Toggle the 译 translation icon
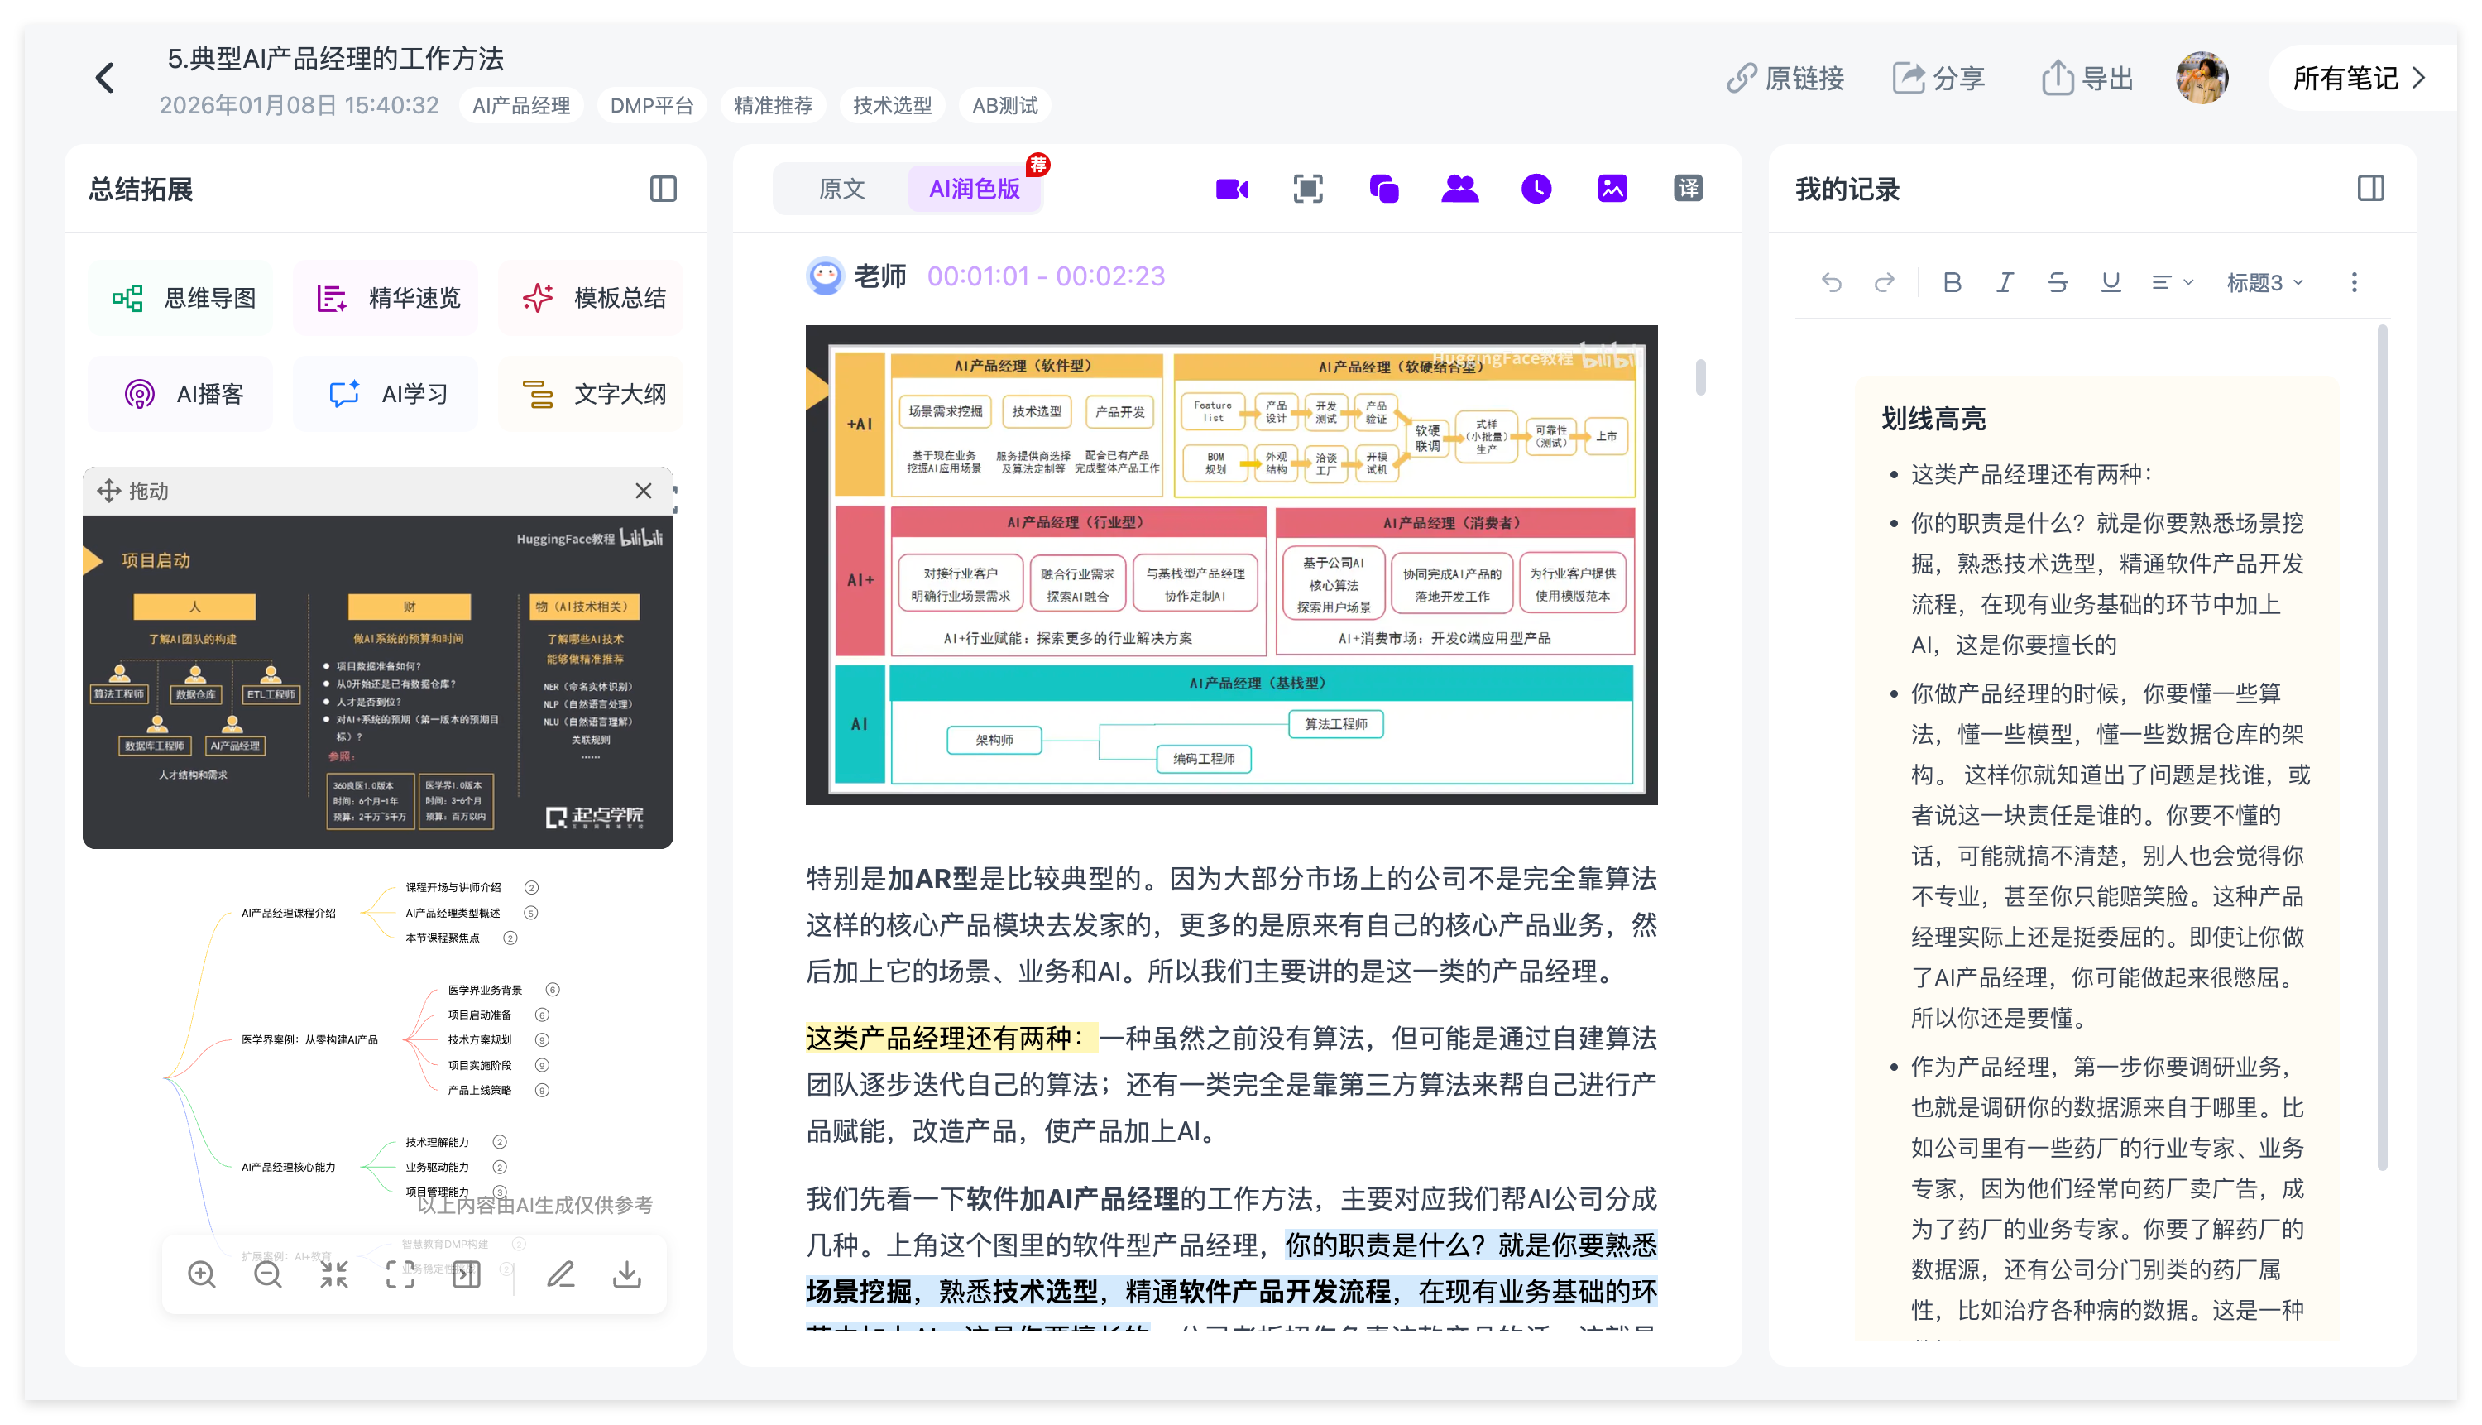Screen dimensions: 2482x1425 [1689, 189]
